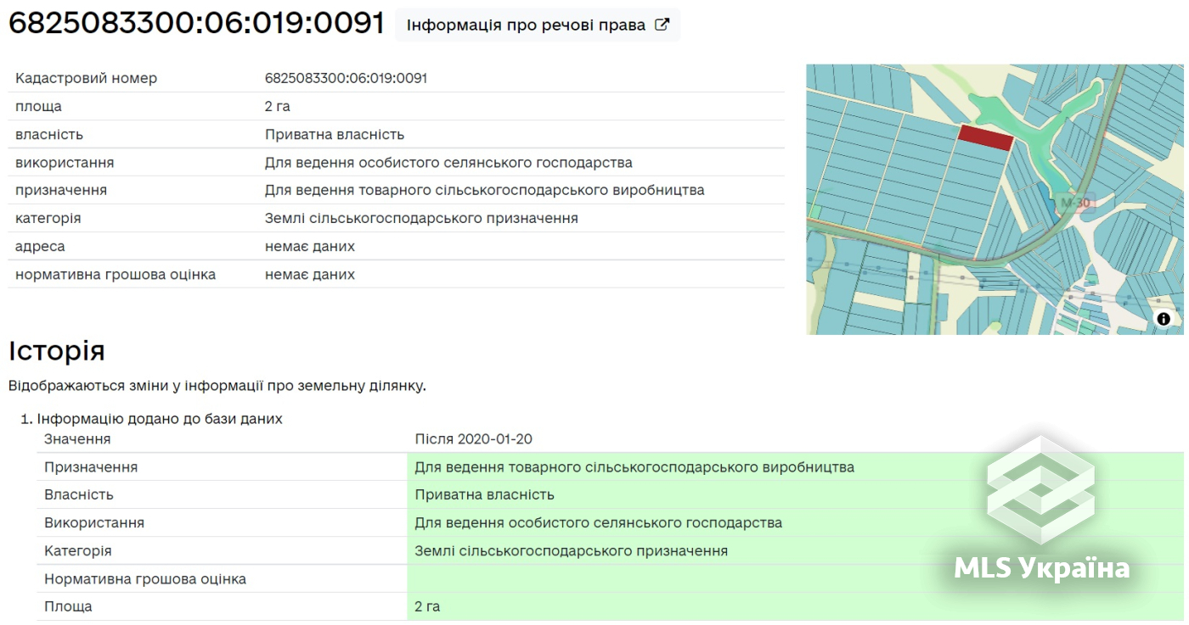The width and height of the screenshot is (1189, 625).
Task: Select Приватна власність value in the top table
Action: (335, 134)
